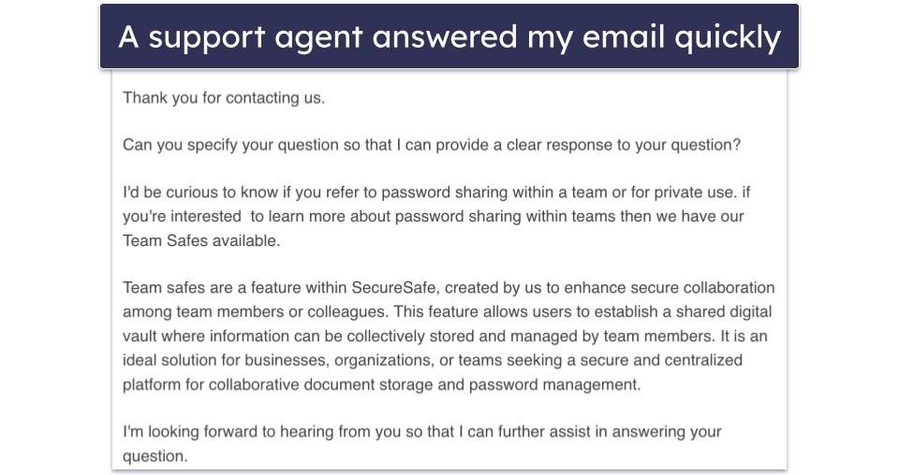This screenshot has height=475, width=899.
Task: Click the "Thank you for contacting us." line
Action: 224,98
